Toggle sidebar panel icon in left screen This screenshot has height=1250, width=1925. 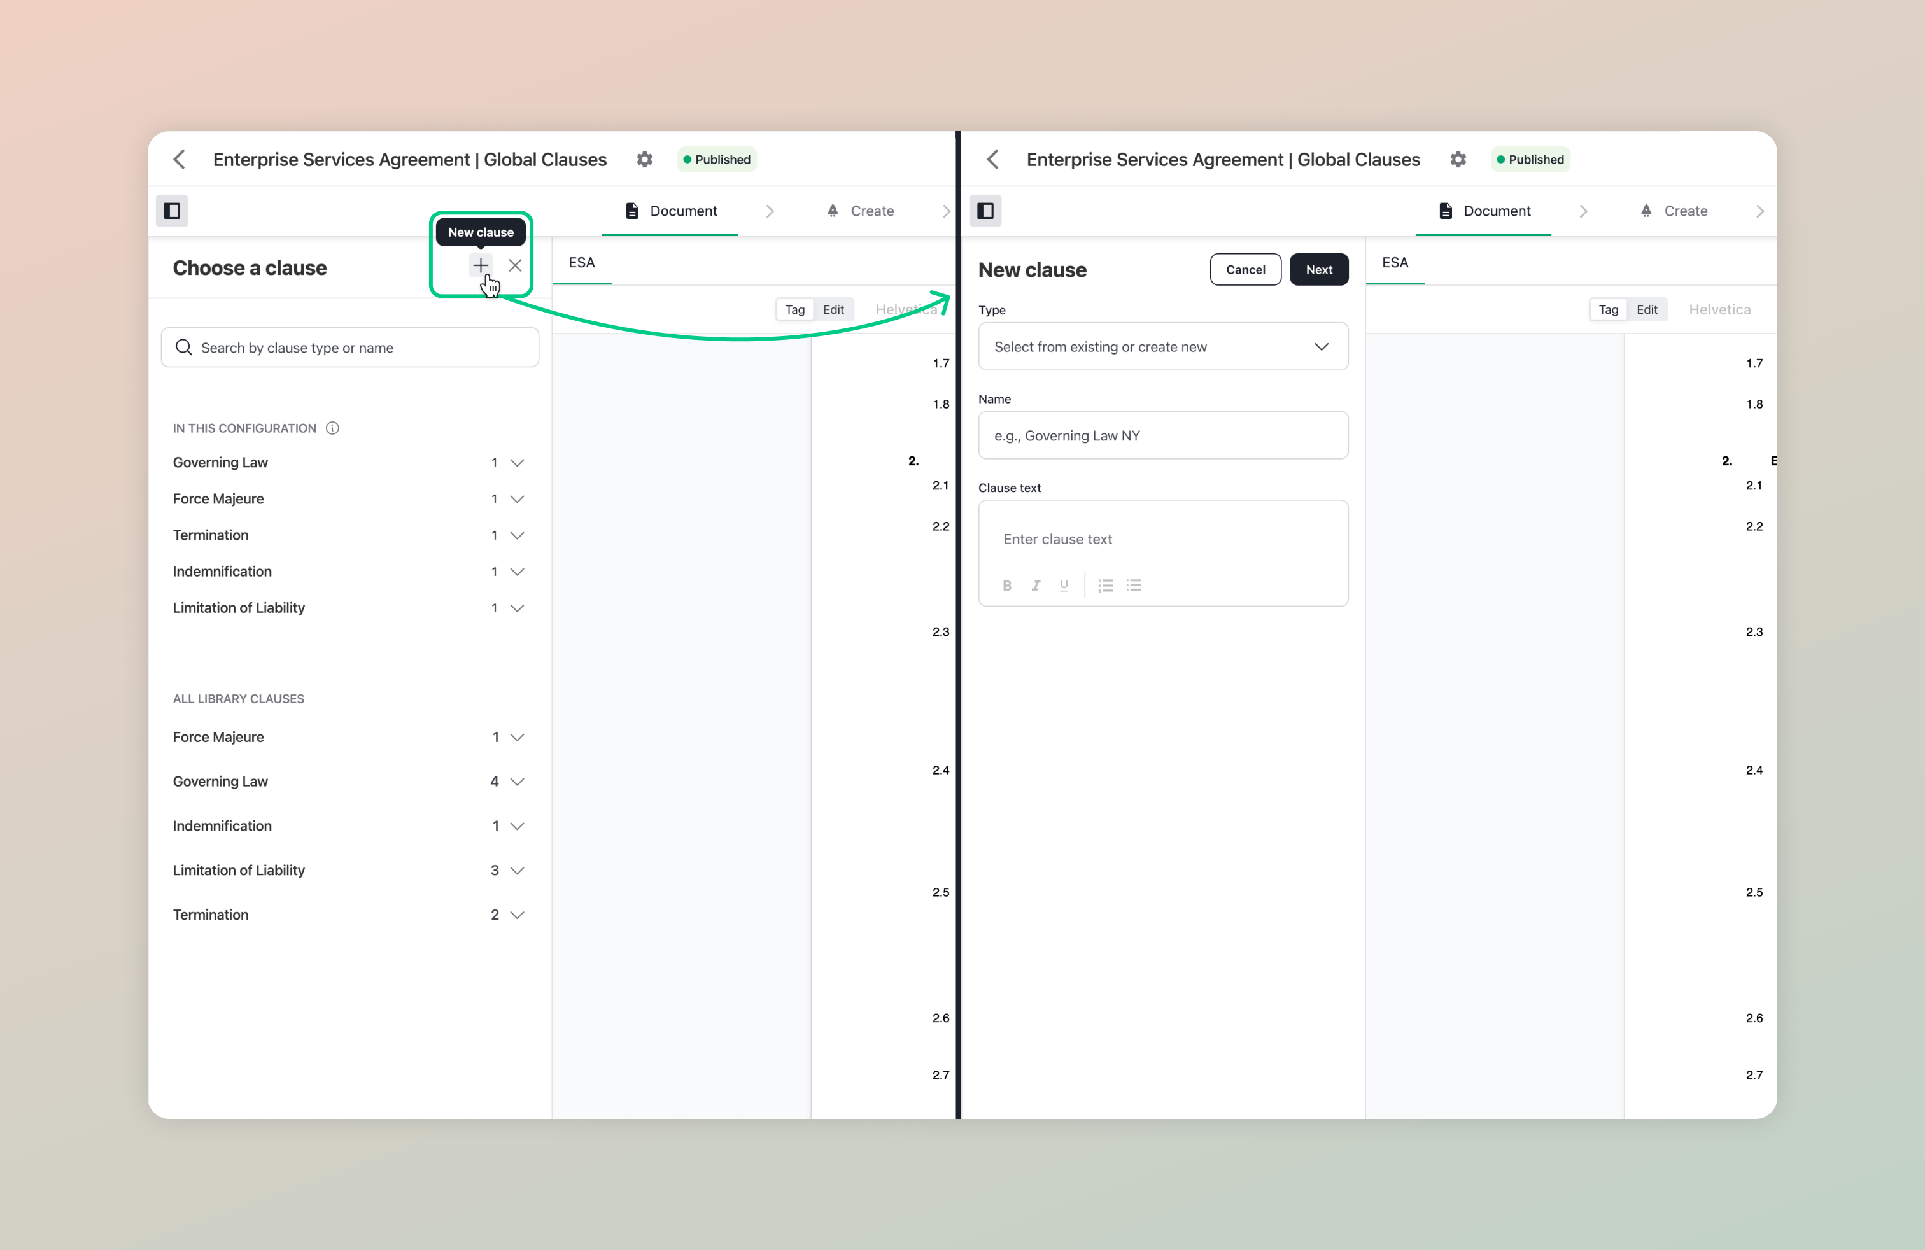point(173,211)
